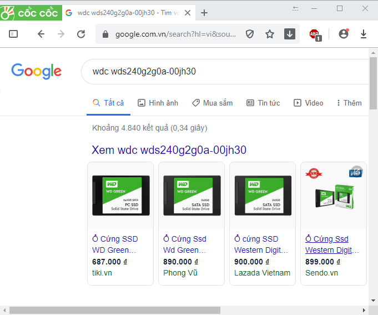Click the tab search arrows icon
Image resolution: width=378 pixels, height=315 pixels.
295,9
